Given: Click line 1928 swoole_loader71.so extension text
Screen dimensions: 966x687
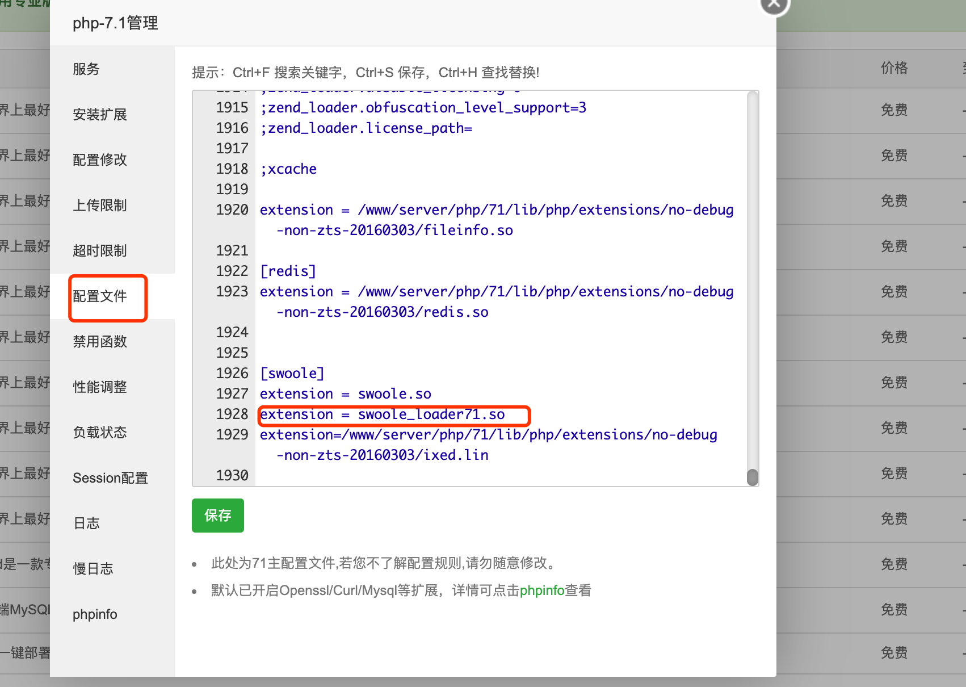Looking at the screenshot, I should [x=383, y=414].
